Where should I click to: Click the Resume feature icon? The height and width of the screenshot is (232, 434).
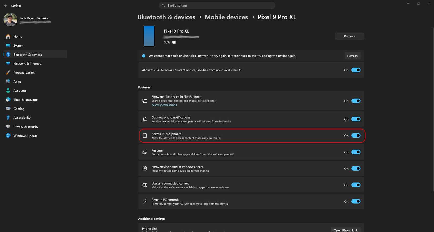[x=145, y=152]
